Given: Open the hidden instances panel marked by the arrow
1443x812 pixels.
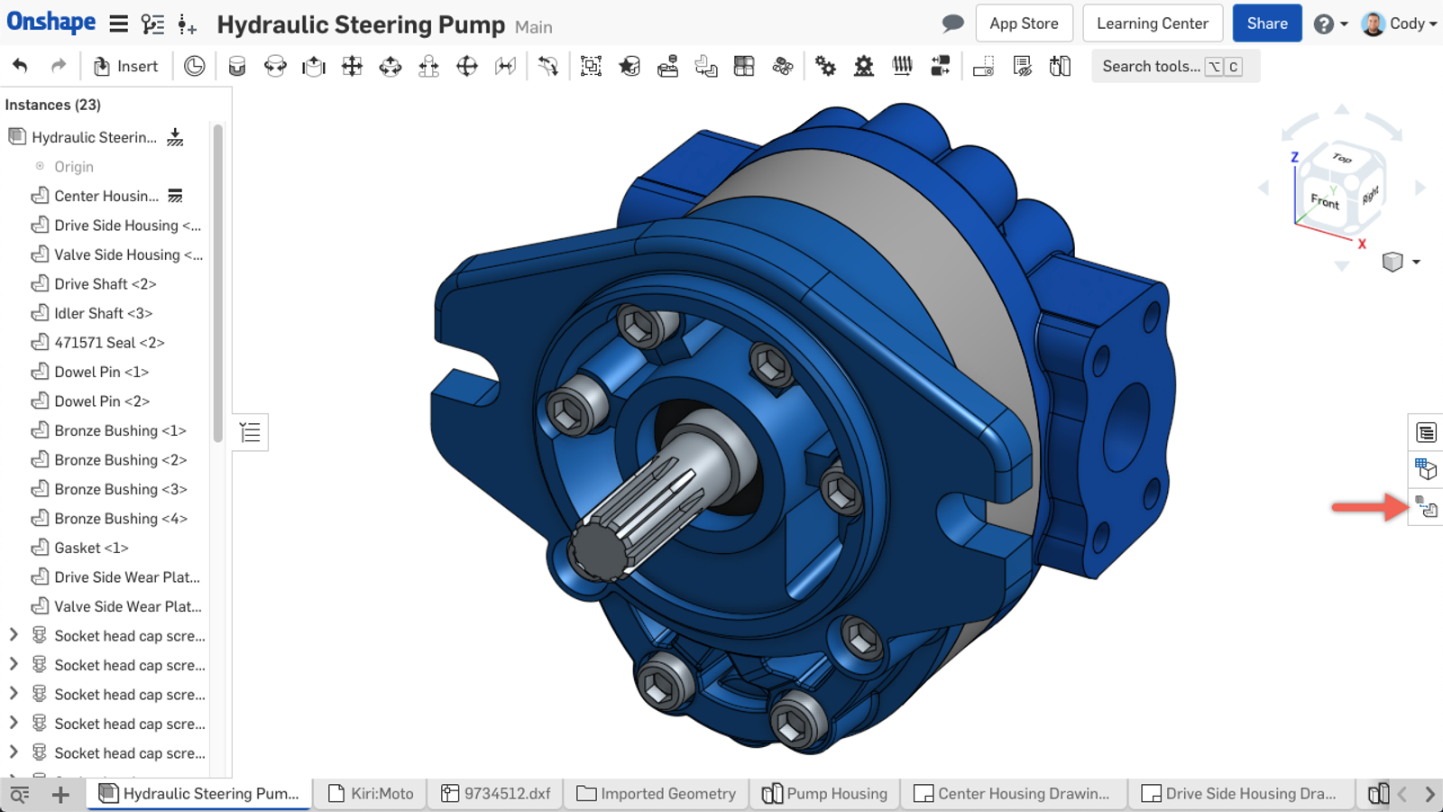Looking at the screenshot, I should tap(1426, 507).
